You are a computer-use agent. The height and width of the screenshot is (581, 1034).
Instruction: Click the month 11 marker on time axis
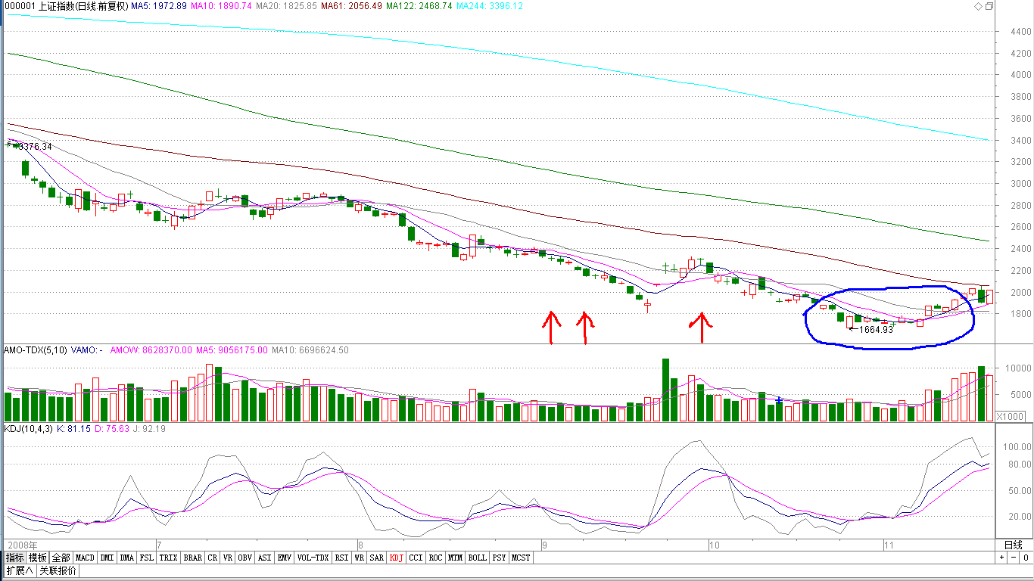coord(890,545)
